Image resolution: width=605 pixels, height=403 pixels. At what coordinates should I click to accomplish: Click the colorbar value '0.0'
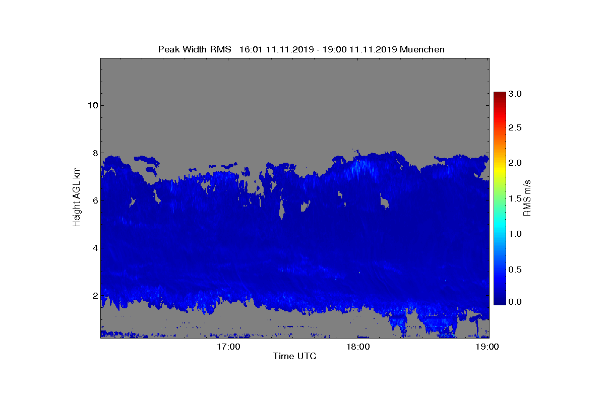[x=515, y=302]
